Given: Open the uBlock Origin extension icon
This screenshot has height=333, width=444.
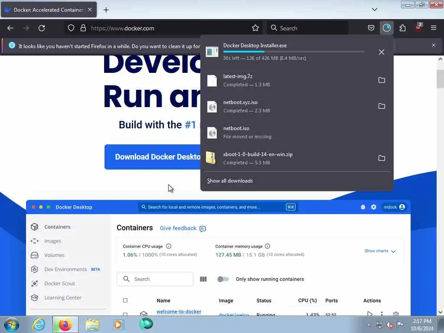Looking at the screenshot, I should (418, 27).
